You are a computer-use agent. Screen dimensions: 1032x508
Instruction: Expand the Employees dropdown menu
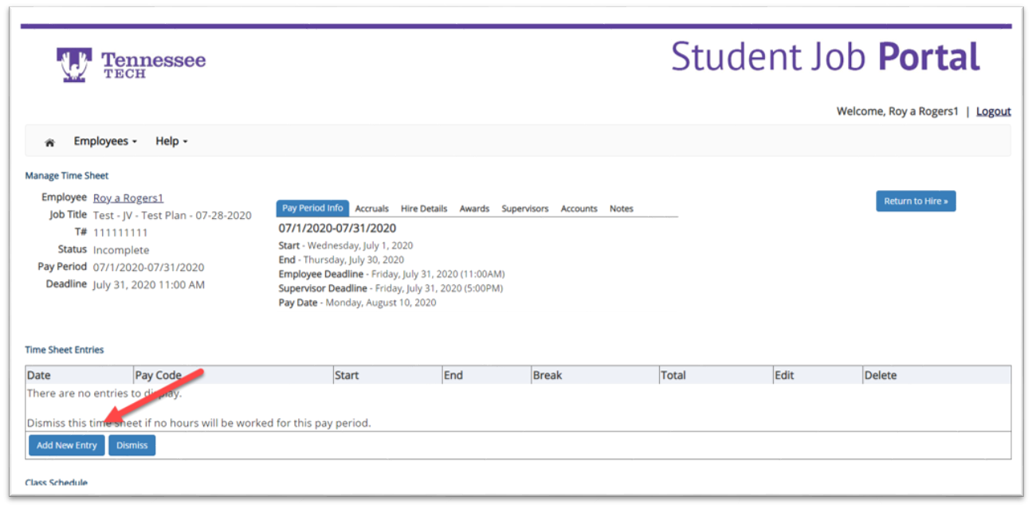coord(105,141)
